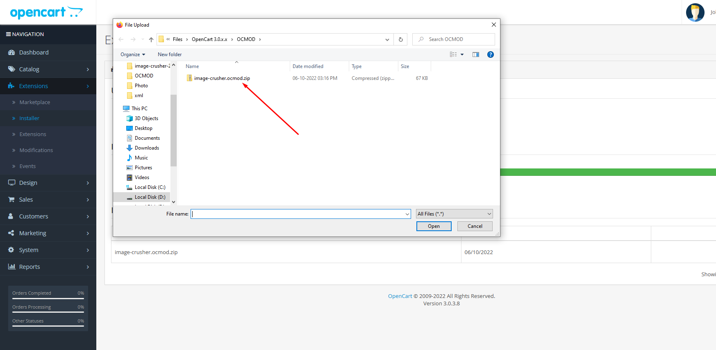Open Downloads in navigation tree

click(x=147, y=148)
